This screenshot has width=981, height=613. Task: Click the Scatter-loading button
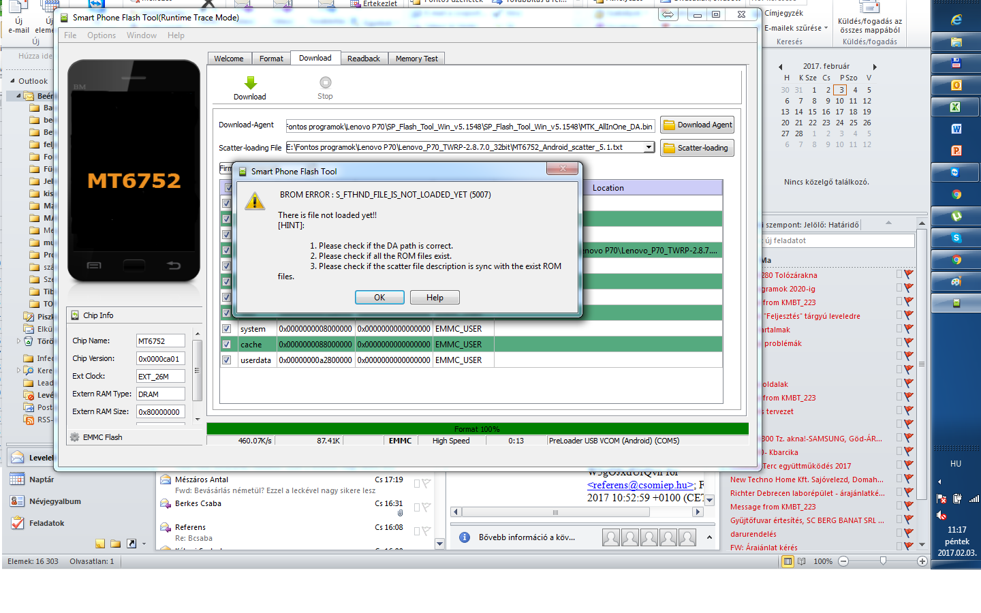pos(697,148)
